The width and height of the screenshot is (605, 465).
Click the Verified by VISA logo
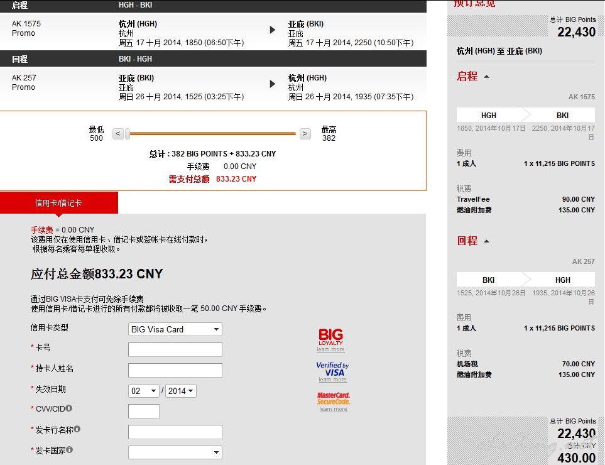[x=332, y=369]
